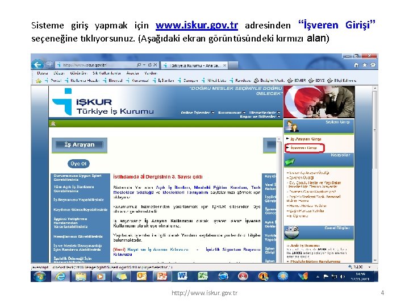The image size is (409, 307).
Task: Open Windows Explorer folder in taskbar
Action: click(81, 276)
